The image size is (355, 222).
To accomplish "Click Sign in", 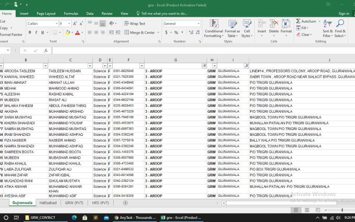I will [x=344, y=14].
